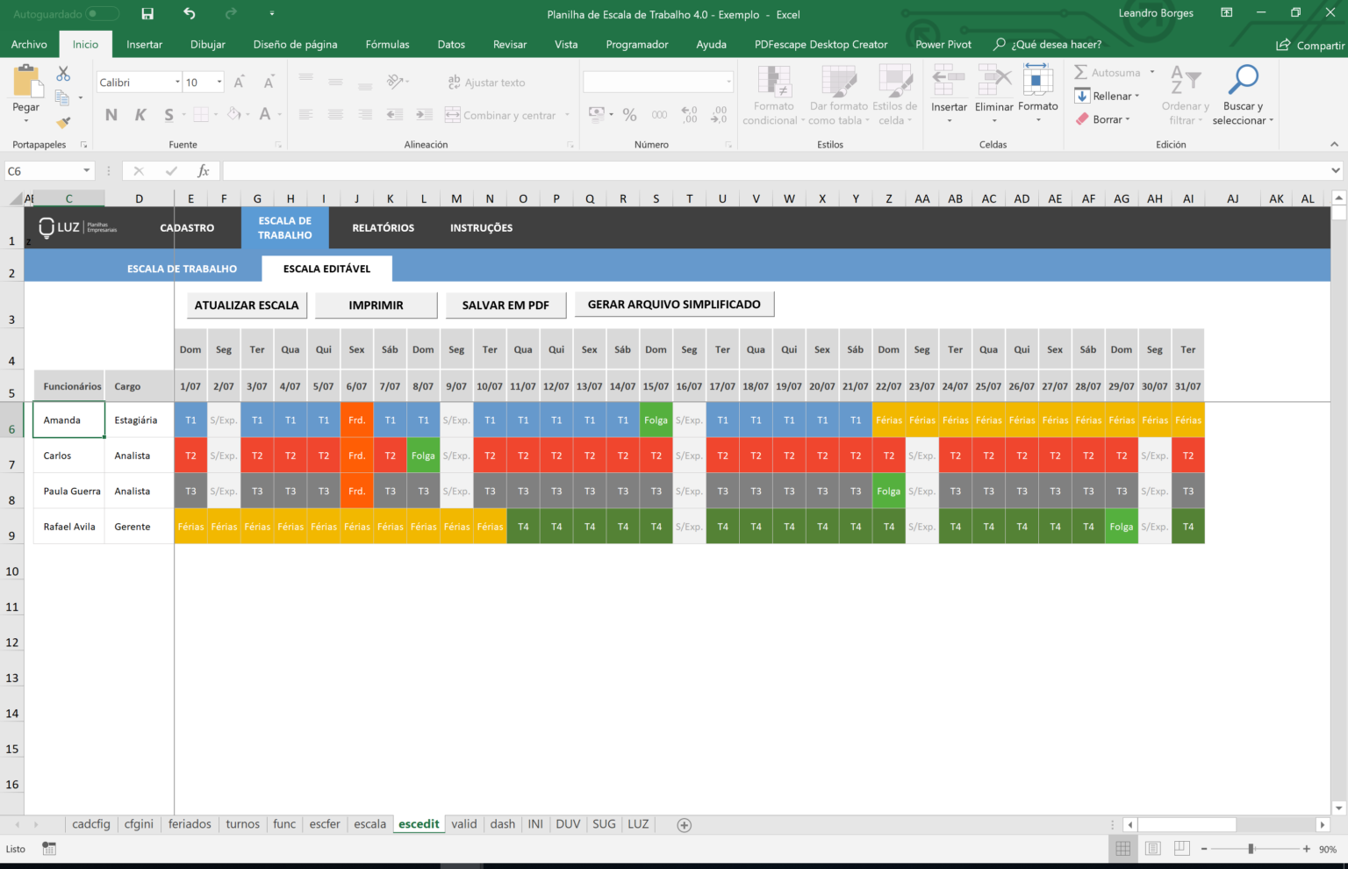Adjust the zoom slider
Screen dimensions: 1348x869
coord(1250,849)
